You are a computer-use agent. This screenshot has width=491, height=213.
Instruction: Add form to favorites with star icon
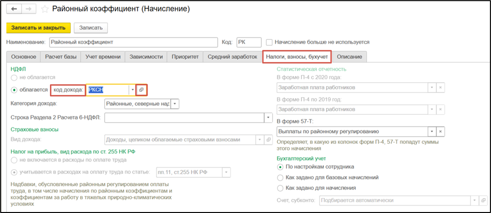[45, 9]
